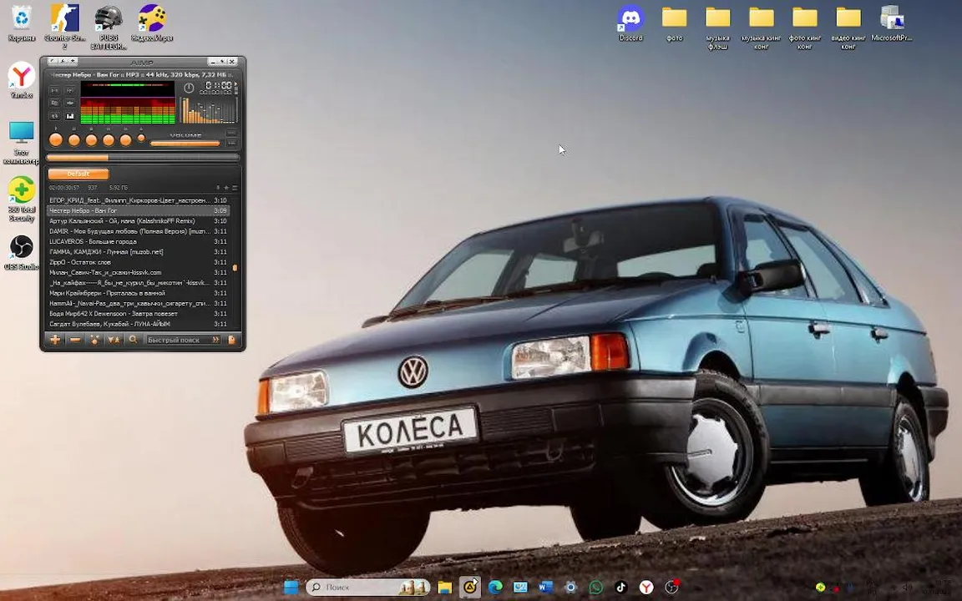The width and height of the screenshot is (962, 601).
Task: Select track Сагдат Булебаев, Кукабай - ЛУНА-АЙЫМ
Action: pyautogui.click(x=138, y=324)
